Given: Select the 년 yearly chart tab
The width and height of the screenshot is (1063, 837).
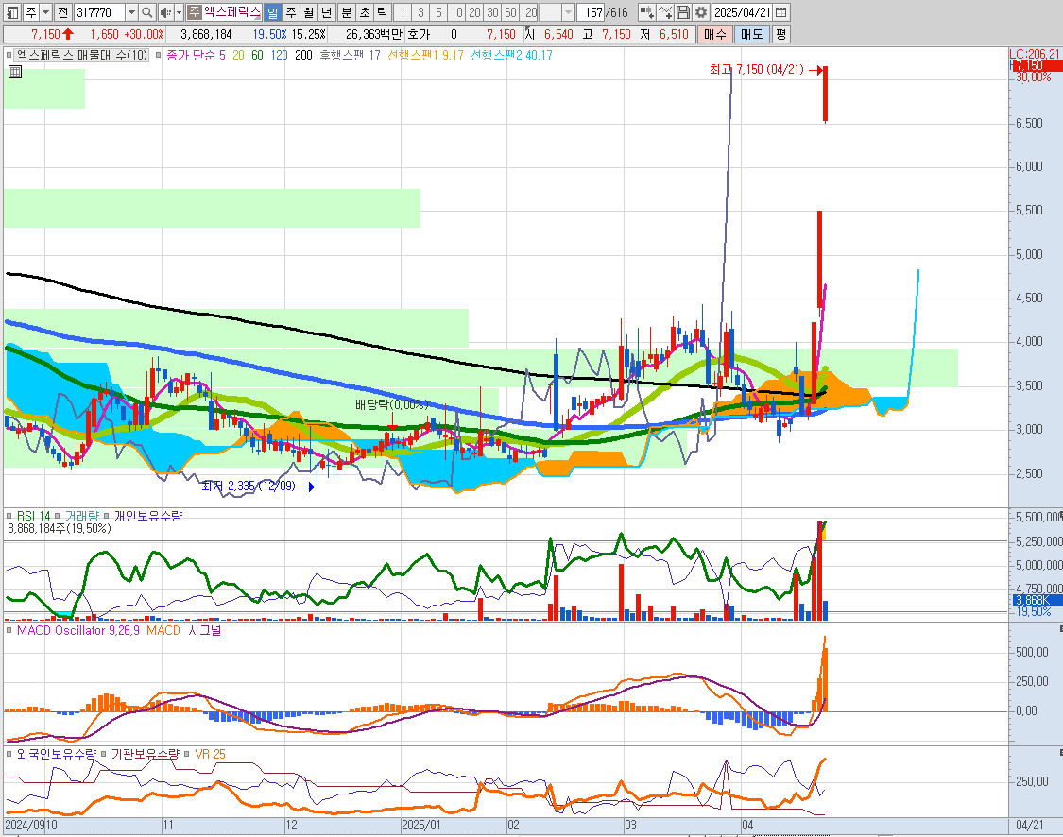Looking at the screenshot, I should (x=327, y=12).
